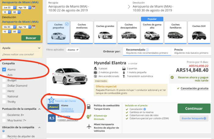Image resolution: width=214 pixels, height=139 pixels.
Task: Open the pickup minutes dropdown
Action: 16,12
